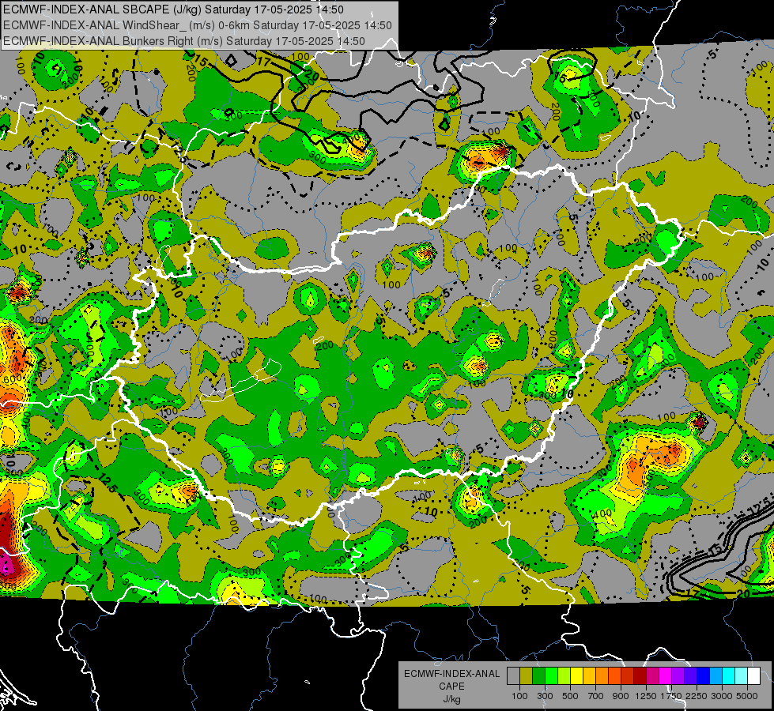Click the Bunkers Right (m/s) title line
The height and width of the screenshot is (711, 774).
point(184,41)
